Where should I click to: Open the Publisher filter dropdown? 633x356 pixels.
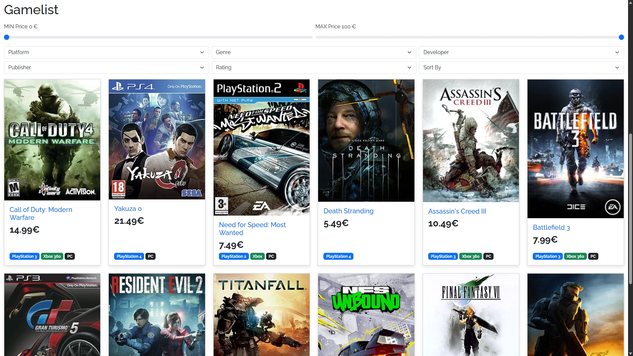[x=106, y=67]
